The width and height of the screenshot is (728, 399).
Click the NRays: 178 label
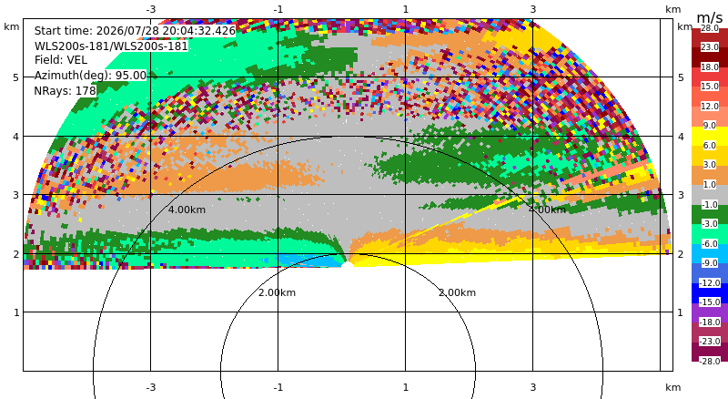coord(65,91)
